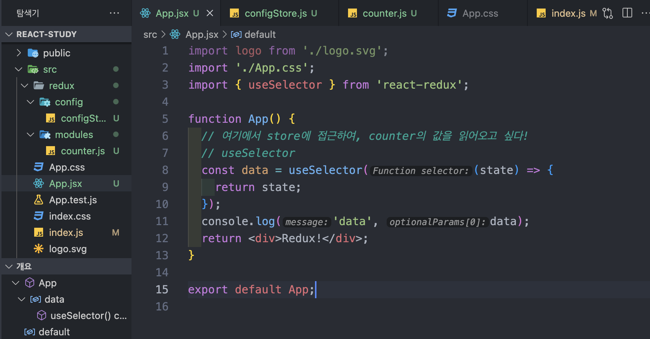The image size is (650, 339).
Task: Open App.css in the explorer tree
Action: click(66, 167)
